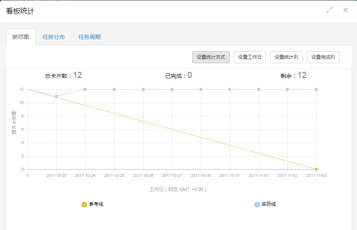
Task: Switch to the 任务分布 tab
Action: coord(54,37)
